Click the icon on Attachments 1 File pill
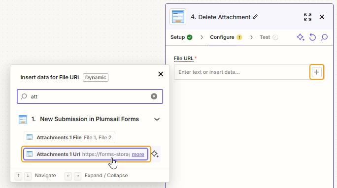 [x=30, y=137]
